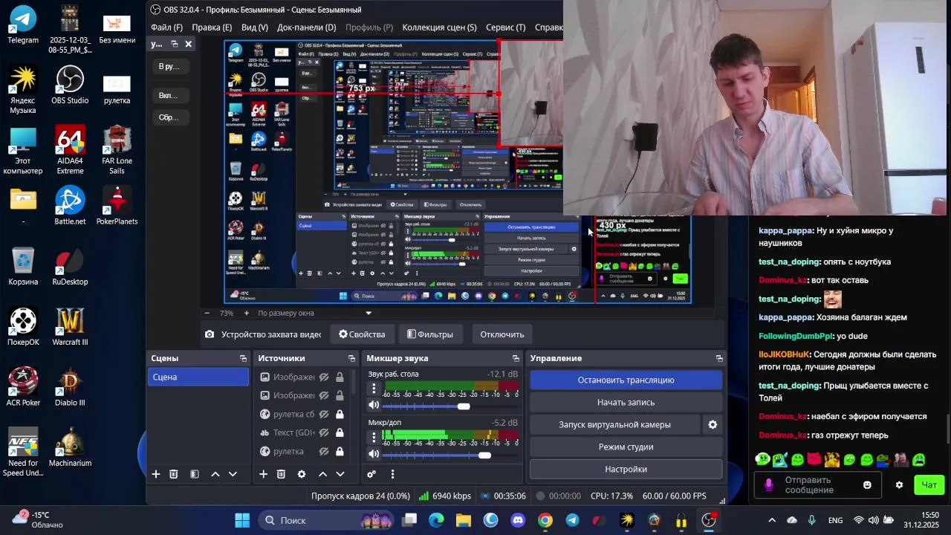Start 'Запуск виртуальной камеры'

tap(614, 424)
